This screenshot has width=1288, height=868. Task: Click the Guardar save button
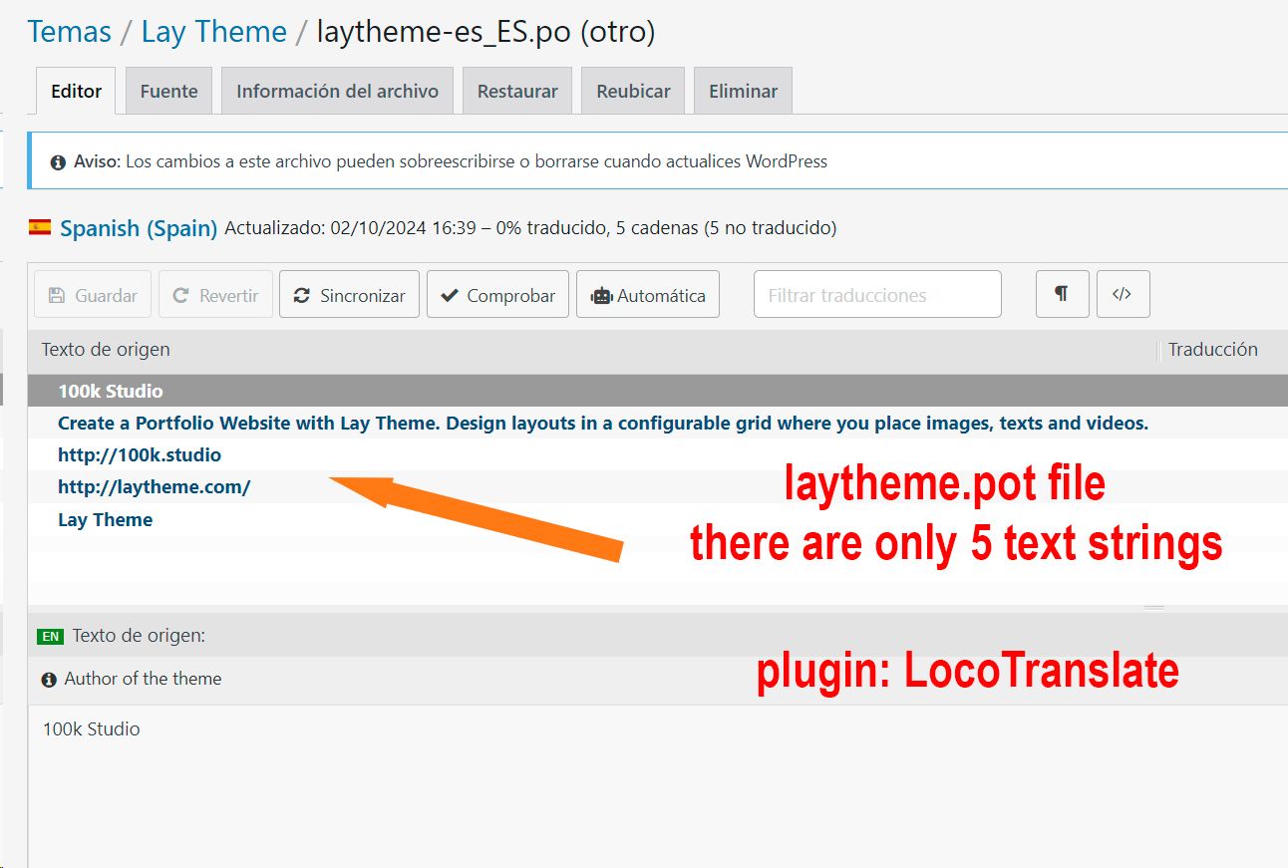(x=93, y=295)
